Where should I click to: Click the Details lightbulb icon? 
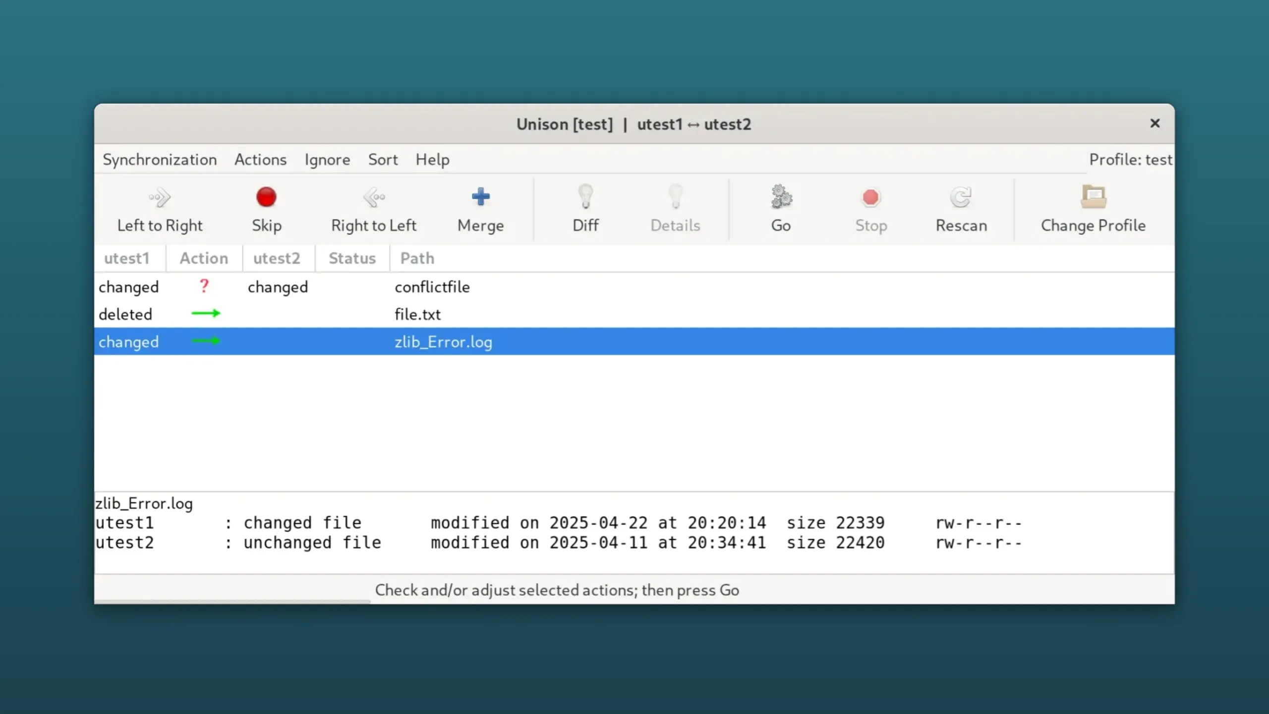[x=675, y=196]
